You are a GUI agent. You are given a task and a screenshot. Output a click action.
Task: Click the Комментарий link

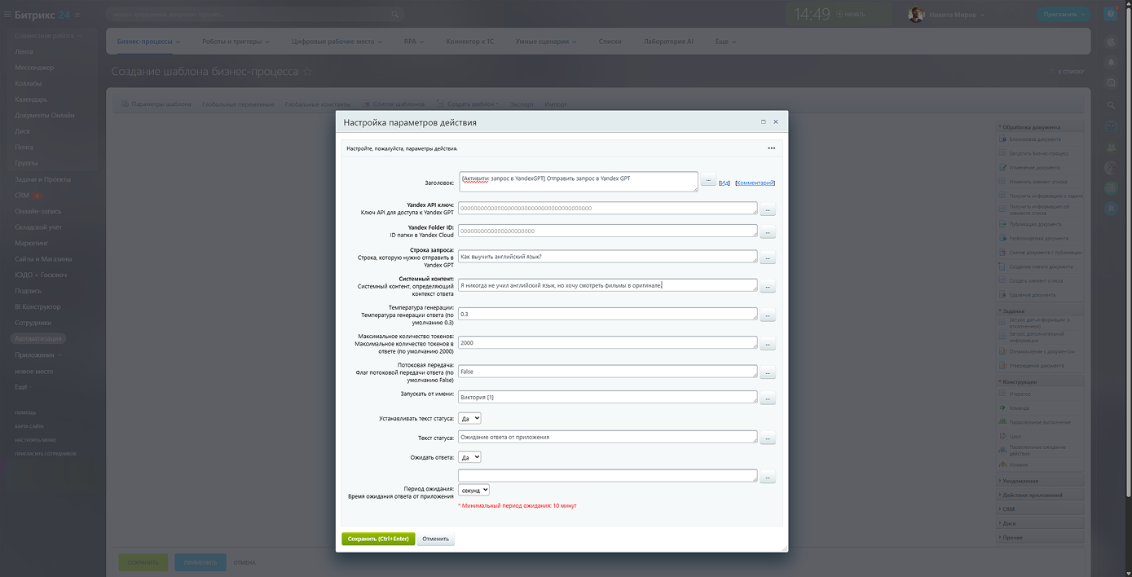point(755,183)
